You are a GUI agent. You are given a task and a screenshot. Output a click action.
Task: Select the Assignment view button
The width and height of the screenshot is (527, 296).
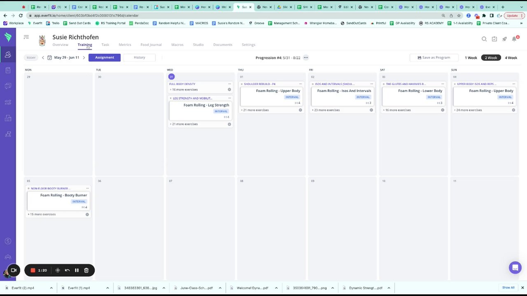105,58
